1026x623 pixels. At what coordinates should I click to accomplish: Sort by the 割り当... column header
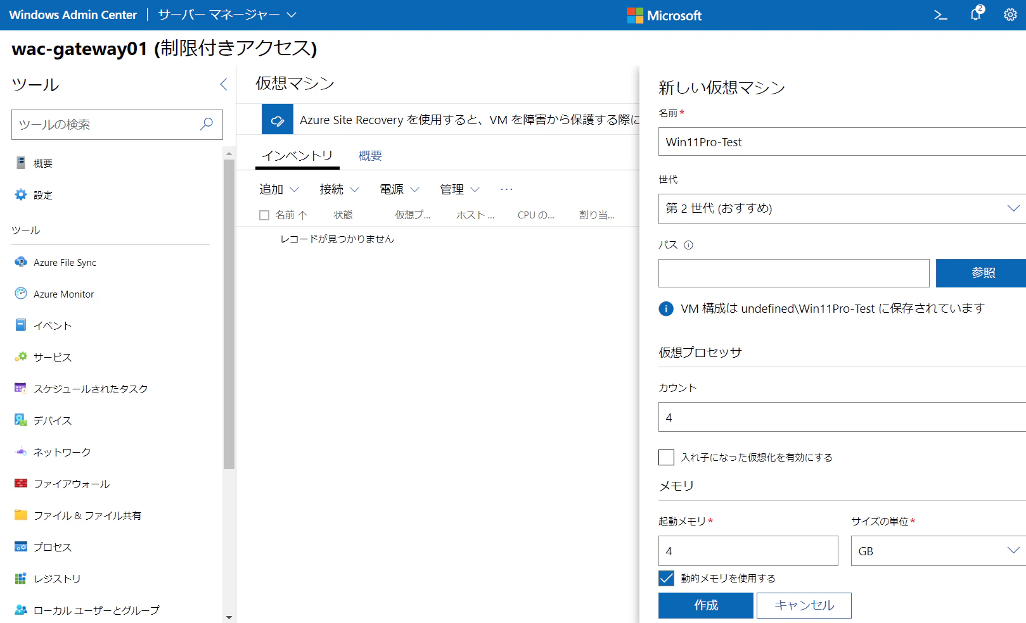(597, 215)
